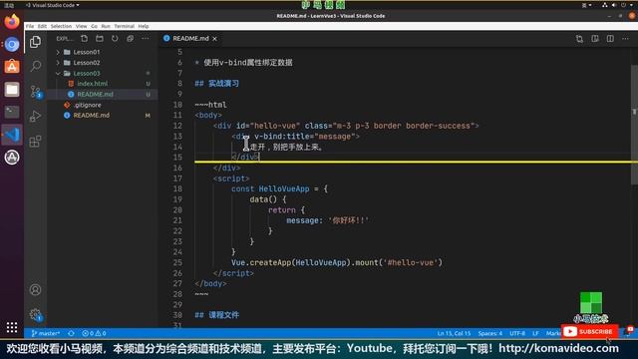
Task: Open the Source Control view
Action: (36, 91)
